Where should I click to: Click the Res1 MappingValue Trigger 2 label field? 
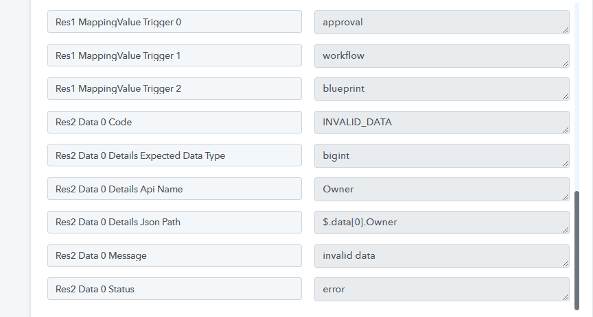pyautogui.click(x=174, y=89)
